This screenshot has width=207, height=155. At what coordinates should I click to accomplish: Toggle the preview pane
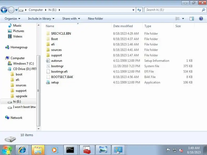click(192, 19)
